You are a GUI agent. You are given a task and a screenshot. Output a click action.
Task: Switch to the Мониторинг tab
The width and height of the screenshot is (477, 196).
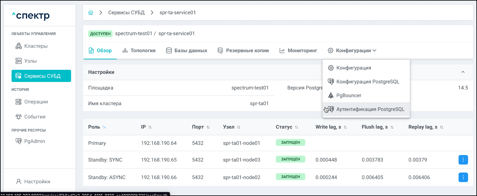[298, 50]
